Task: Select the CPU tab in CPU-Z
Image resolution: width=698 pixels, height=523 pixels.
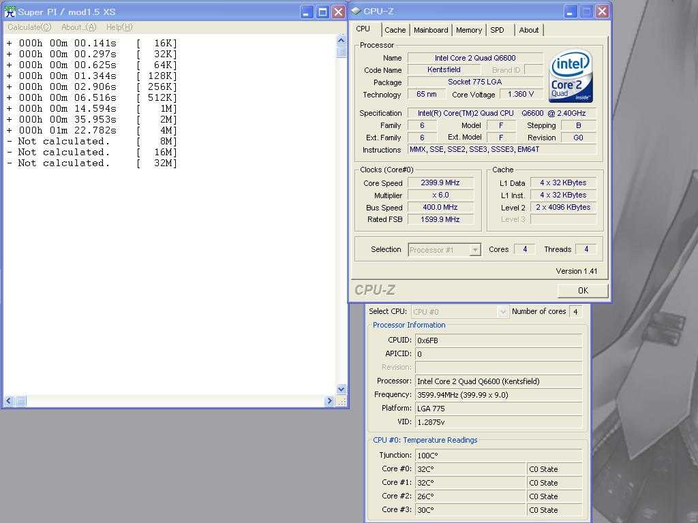Action: coord(363,29)
